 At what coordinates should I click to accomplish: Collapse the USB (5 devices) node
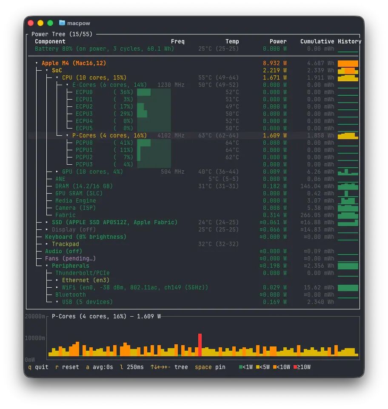pyautogui.click(x=57, y=302)
